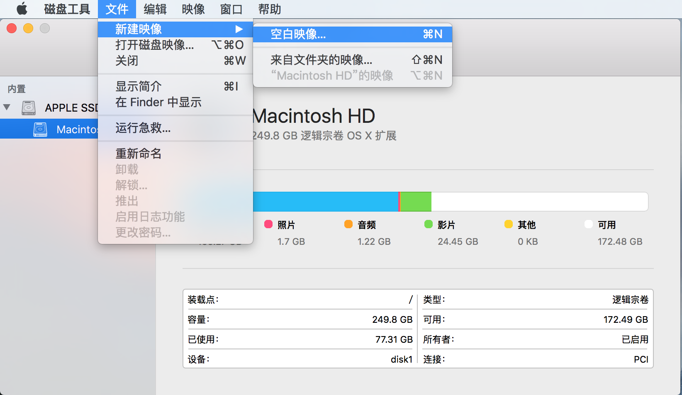Image resolution: width=682 pixels, height=395 pixels.
Task: Click the green 影片 legend dot
Action: pyautogui.click(x=429, y=224)
